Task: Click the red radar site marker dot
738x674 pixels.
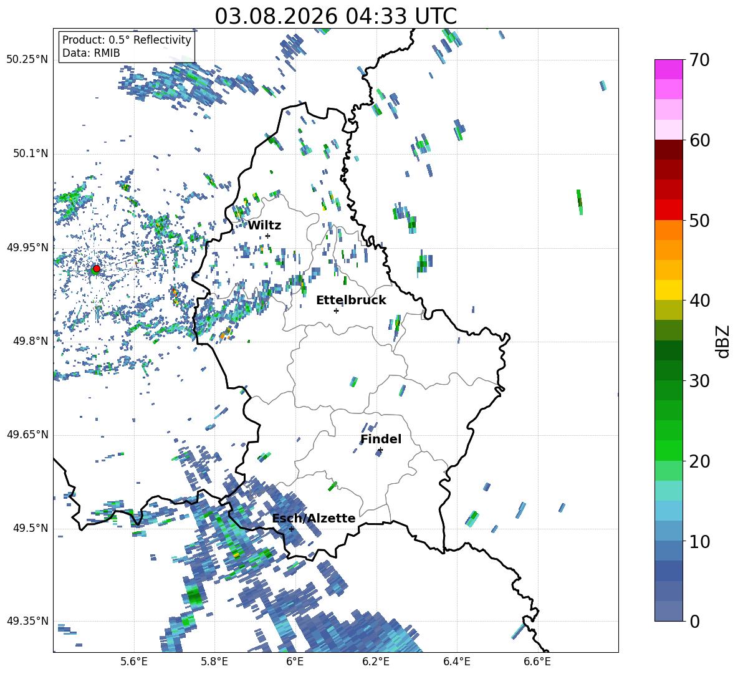Action: (x=97, y=268)
